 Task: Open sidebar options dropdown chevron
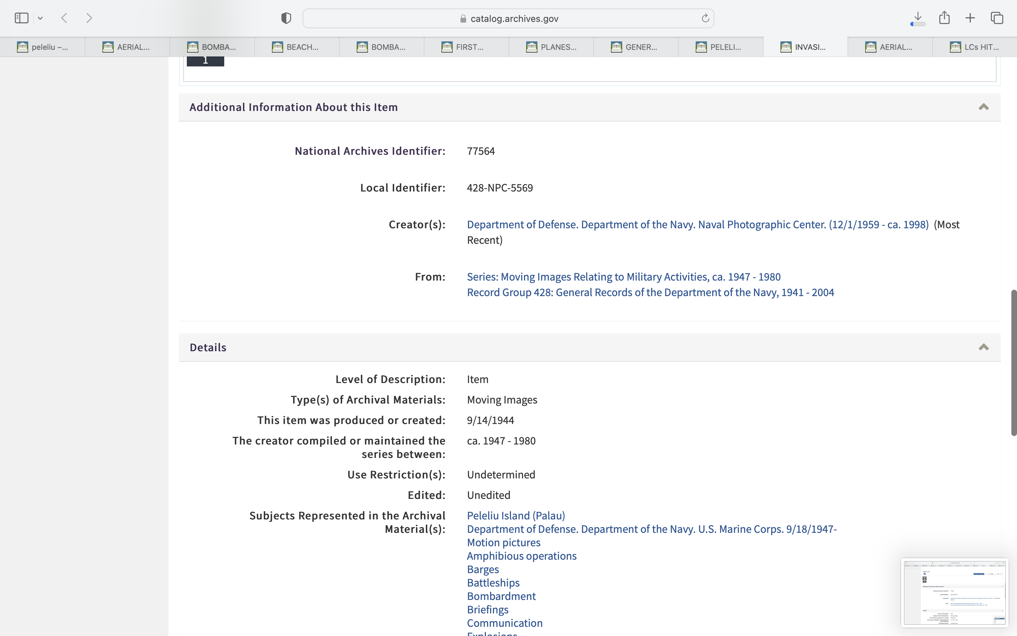click(40, 18)
